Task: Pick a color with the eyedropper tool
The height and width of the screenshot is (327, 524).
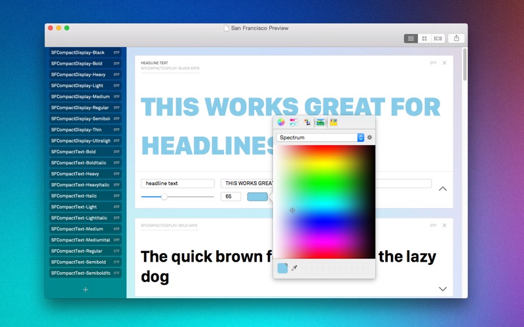Action: pyautogui.click(x=294, y=268)
